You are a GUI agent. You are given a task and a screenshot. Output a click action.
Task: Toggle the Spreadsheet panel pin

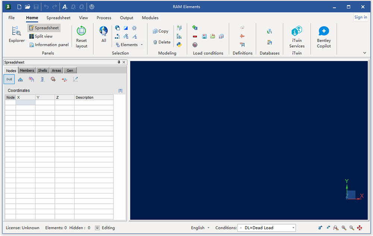point(119,62)
